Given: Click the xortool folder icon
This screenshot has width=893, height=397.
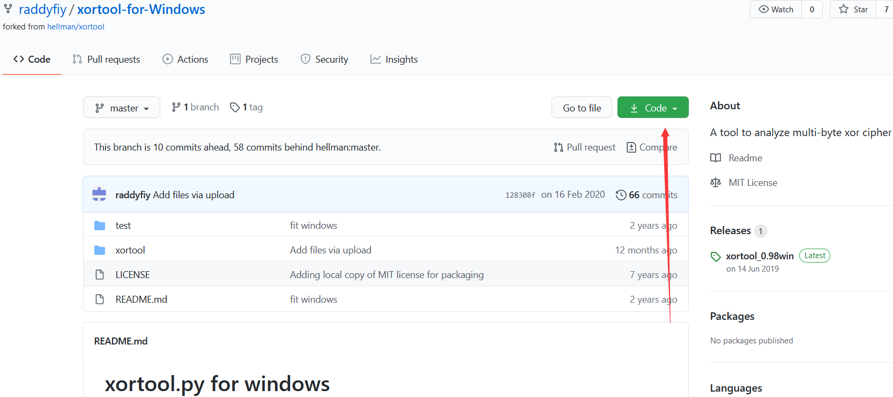Looking at the screenshot, I should point(100,250).
